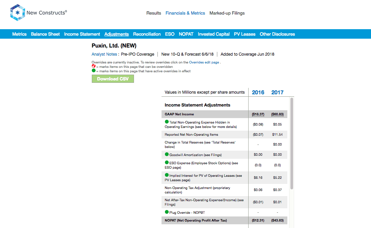This screenshot has width=371, height=228.
Task: Click the ($0.08) value for 2016
Action: click(258, 125)
